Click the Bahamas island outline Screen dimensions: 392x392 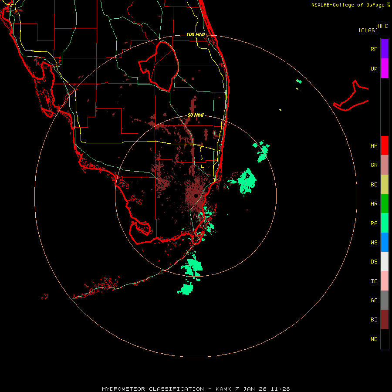pos(351,96)
